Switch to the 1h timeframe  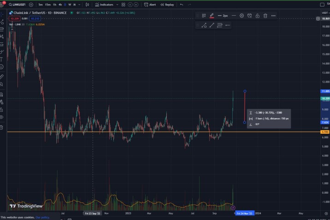(x=55, y=5)
